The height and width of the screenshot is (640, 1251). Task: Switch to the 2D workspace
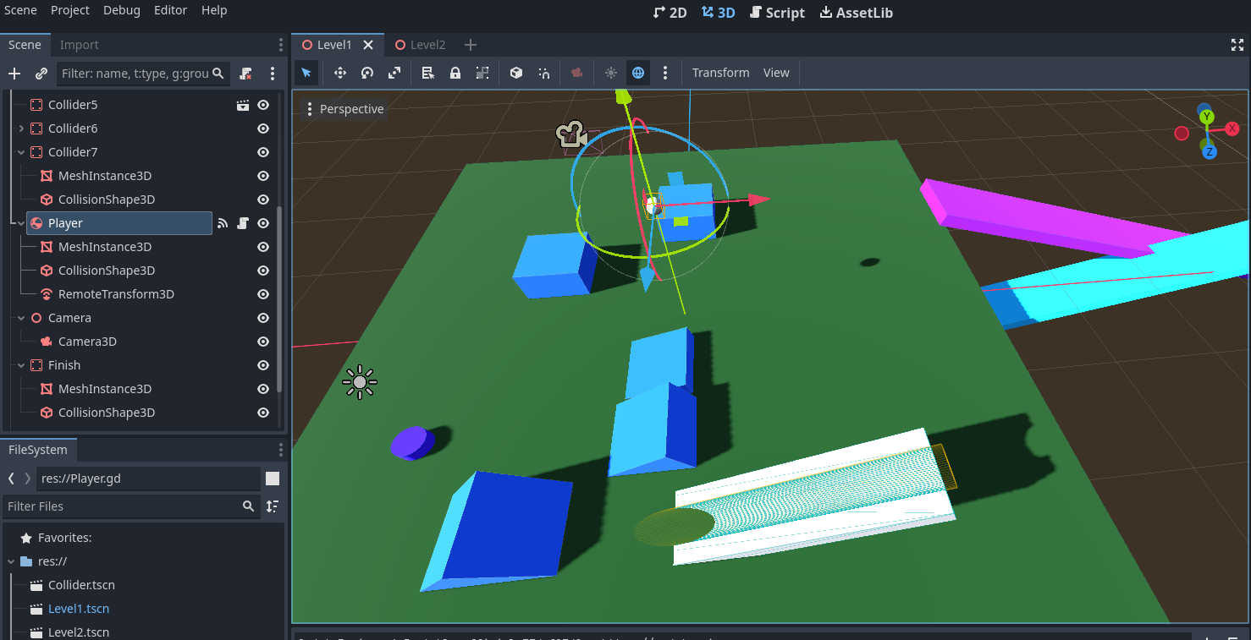click(x=670, y=13)
